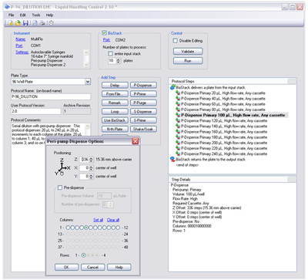Add an S-Prime step
Screen dimensions: 308x280
pyautogui.click(x=143, y=120)
